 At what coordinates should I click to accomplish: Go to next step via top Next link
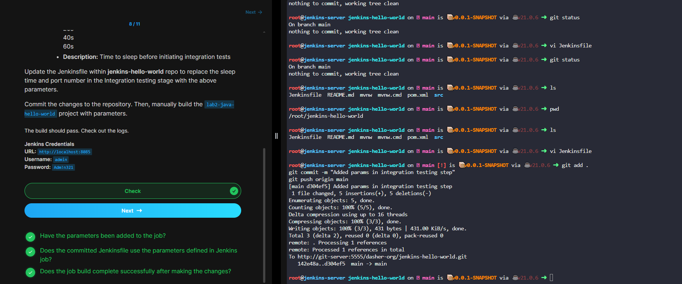(253, 12)
